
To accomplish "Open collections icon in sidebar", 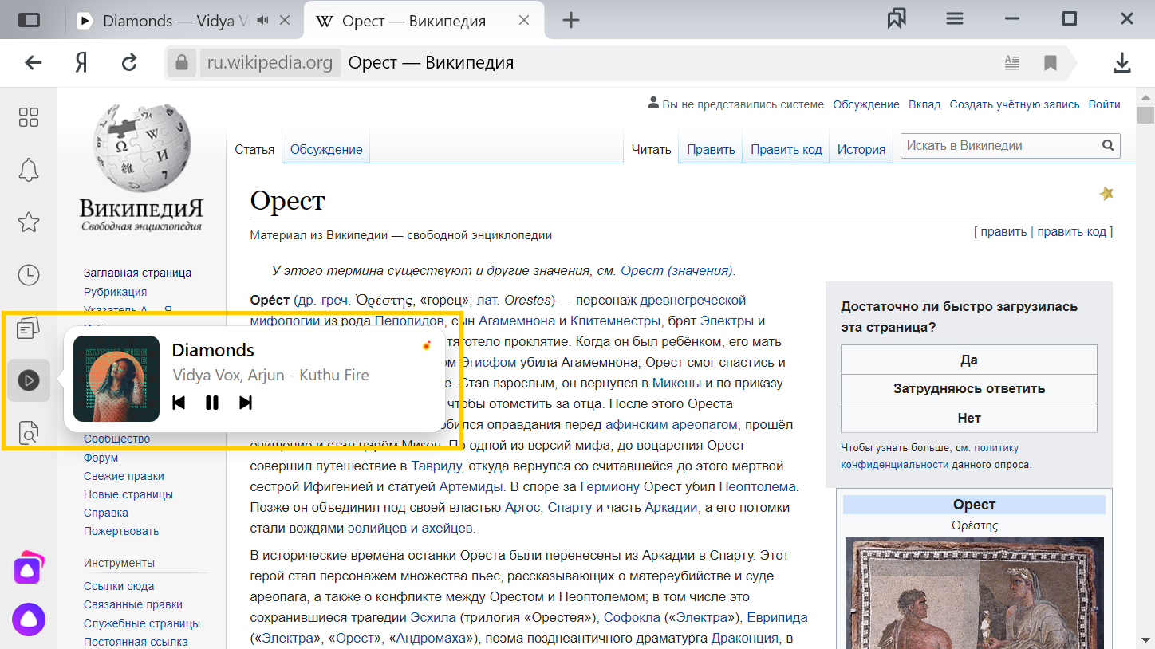I will click(x=29, y=328).
